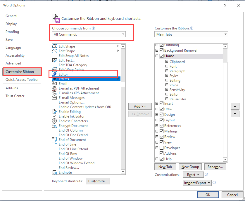Select the Editor command feather icon

click(x=54, y=74)
